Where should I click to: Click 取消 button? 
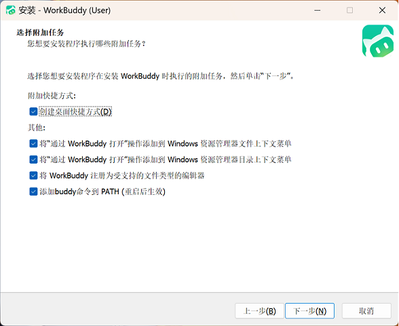point(366,311)
